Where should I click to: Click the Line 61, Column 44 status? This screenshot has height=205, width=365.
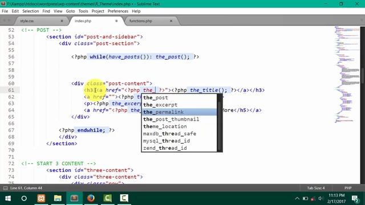(x=26, y=188)
